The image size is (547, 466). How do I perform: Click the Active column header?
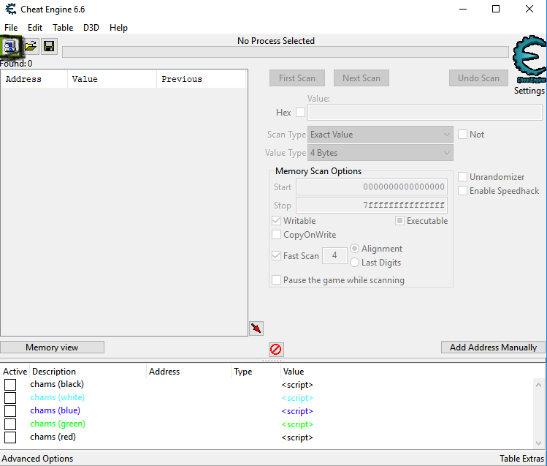15,372
